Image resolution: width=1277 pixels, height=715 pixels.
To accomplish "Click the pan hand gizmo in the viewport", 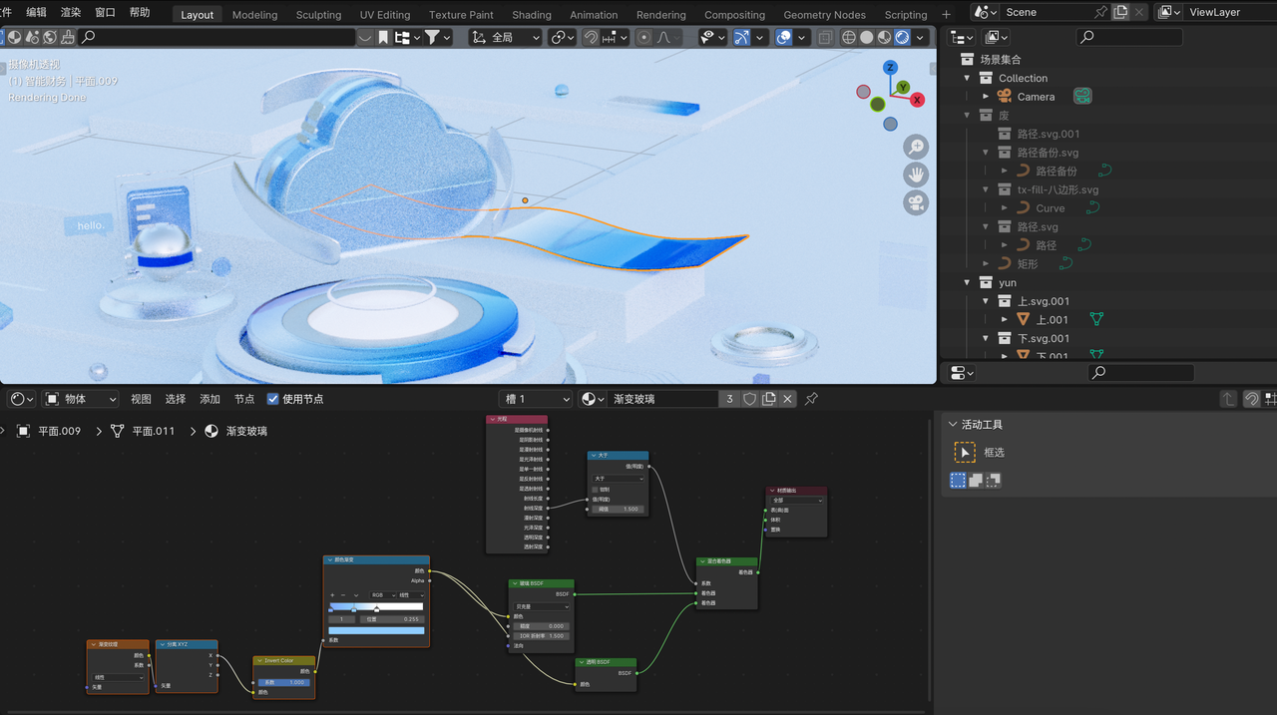I will click(x=916, y=175).
